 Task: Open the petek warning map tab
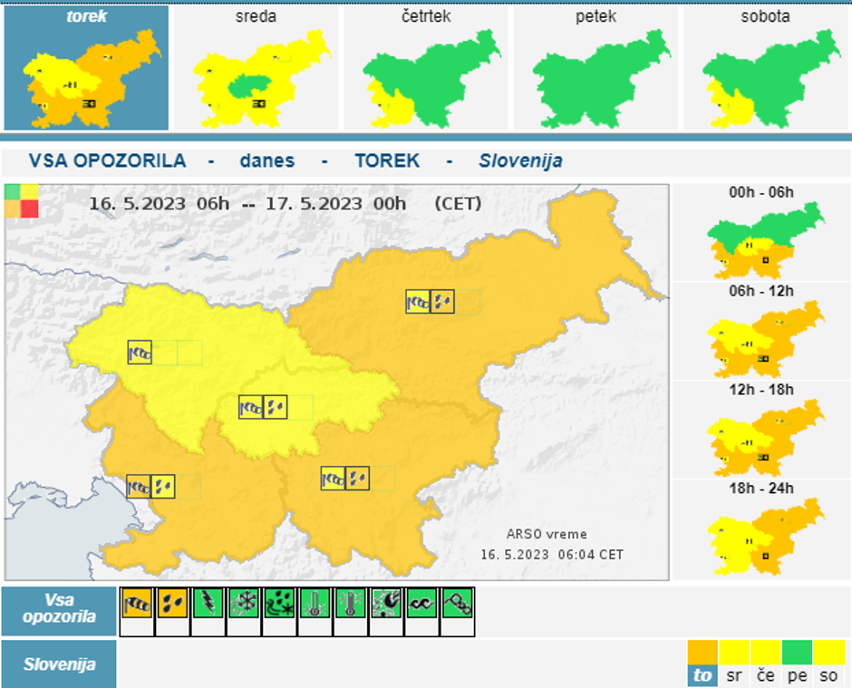pos(595,68)
